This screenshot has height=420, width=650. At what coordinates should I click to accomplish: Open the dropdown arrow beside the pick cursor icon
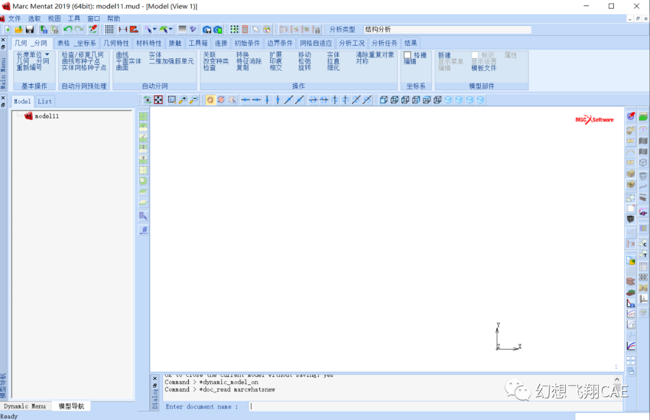(155, 29)
